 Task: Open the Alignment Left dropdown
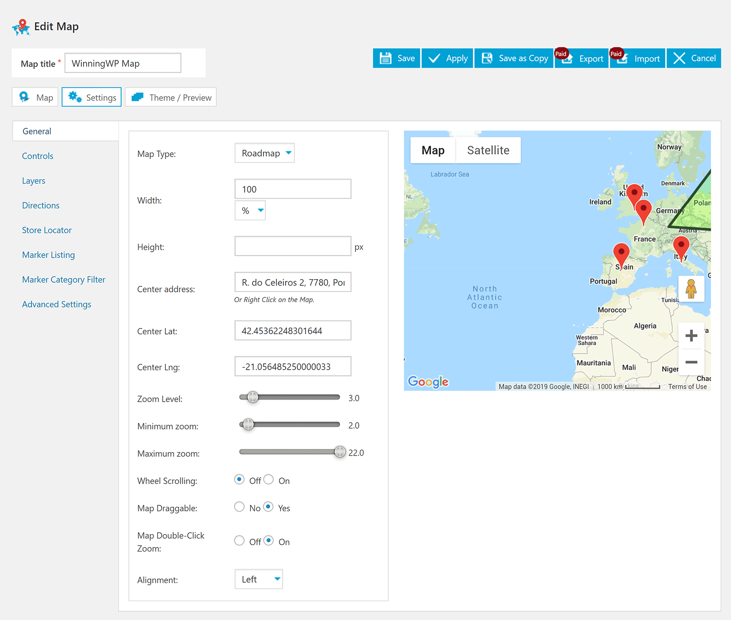point(259,579)
